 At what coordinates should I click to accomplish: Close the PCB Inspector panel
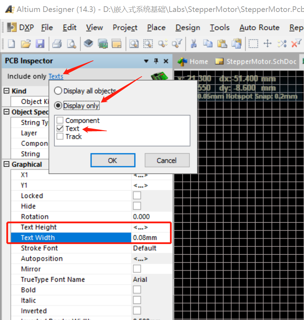coord(166,61)
